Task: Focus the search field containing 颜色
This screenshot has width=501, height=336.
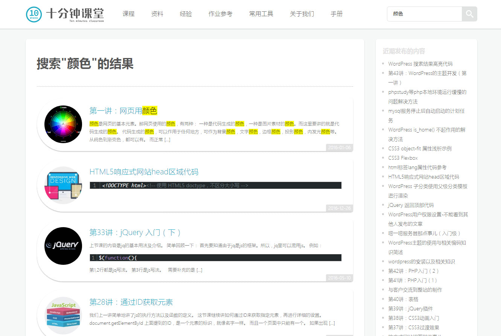Action: click(x=424, y=14)
